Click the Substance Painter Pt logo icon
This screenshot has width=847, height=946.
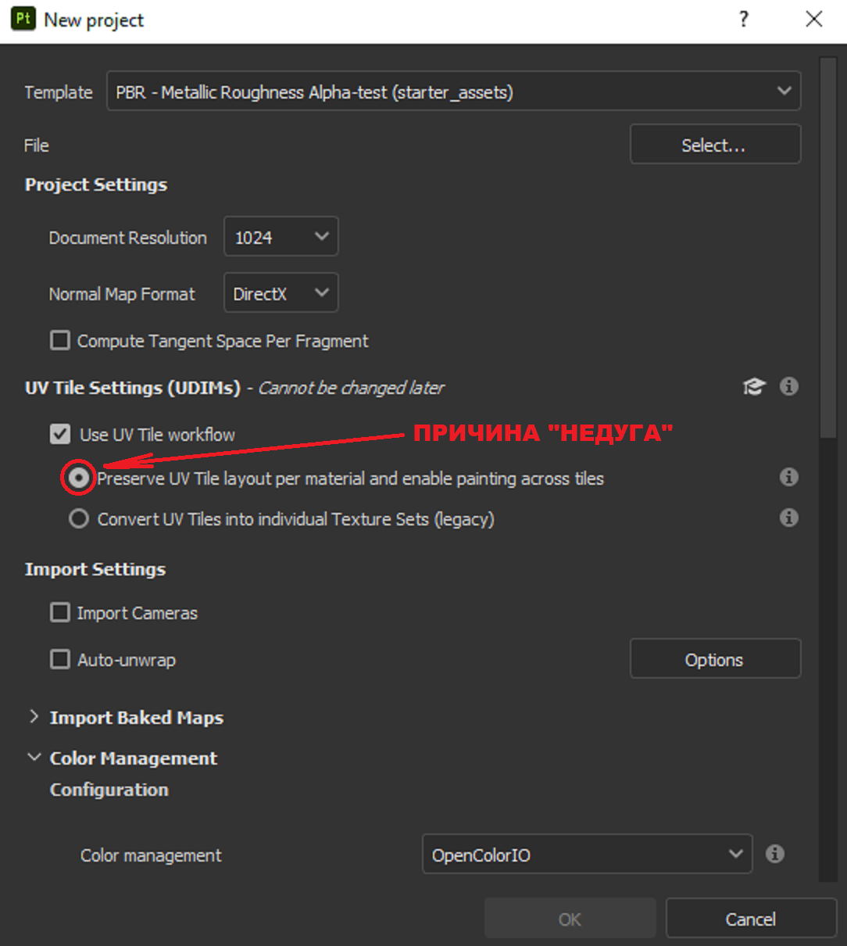(23, 19)
